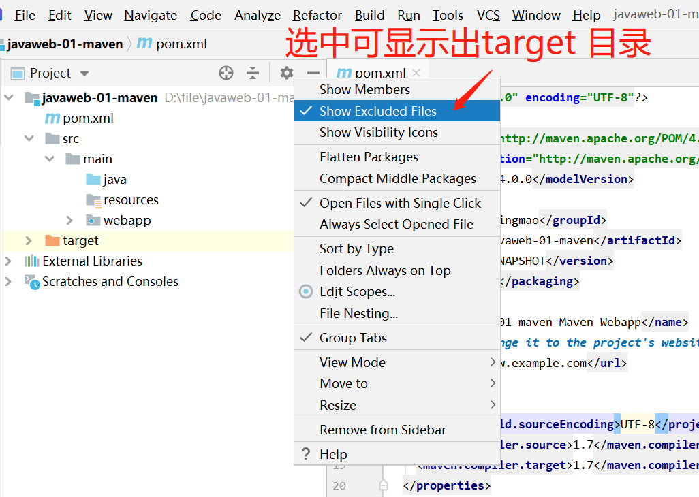Click the UTF-8 value in sourceEncoding line
This screenshot has height=497, width=699.
[637, 424]
